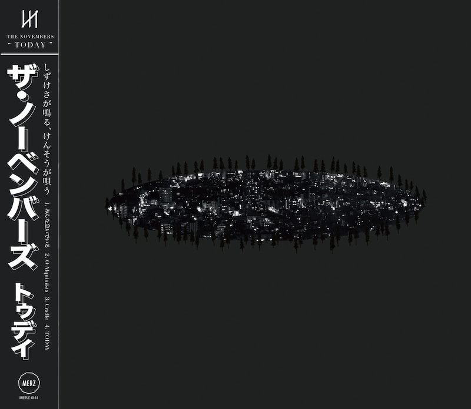Viewport: 471px width, 409px height.
Task: Click the trees along disc's bottom edge
Action: pos(265,240)
